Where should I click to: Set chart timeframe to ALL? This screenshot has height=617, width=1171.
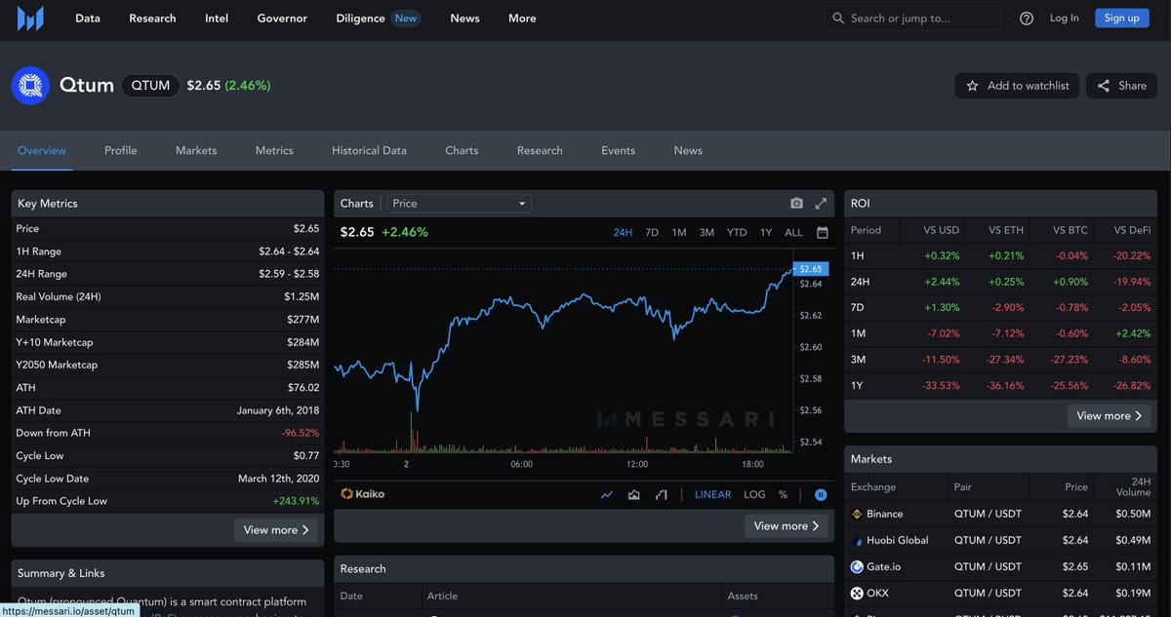coord(793,232)
